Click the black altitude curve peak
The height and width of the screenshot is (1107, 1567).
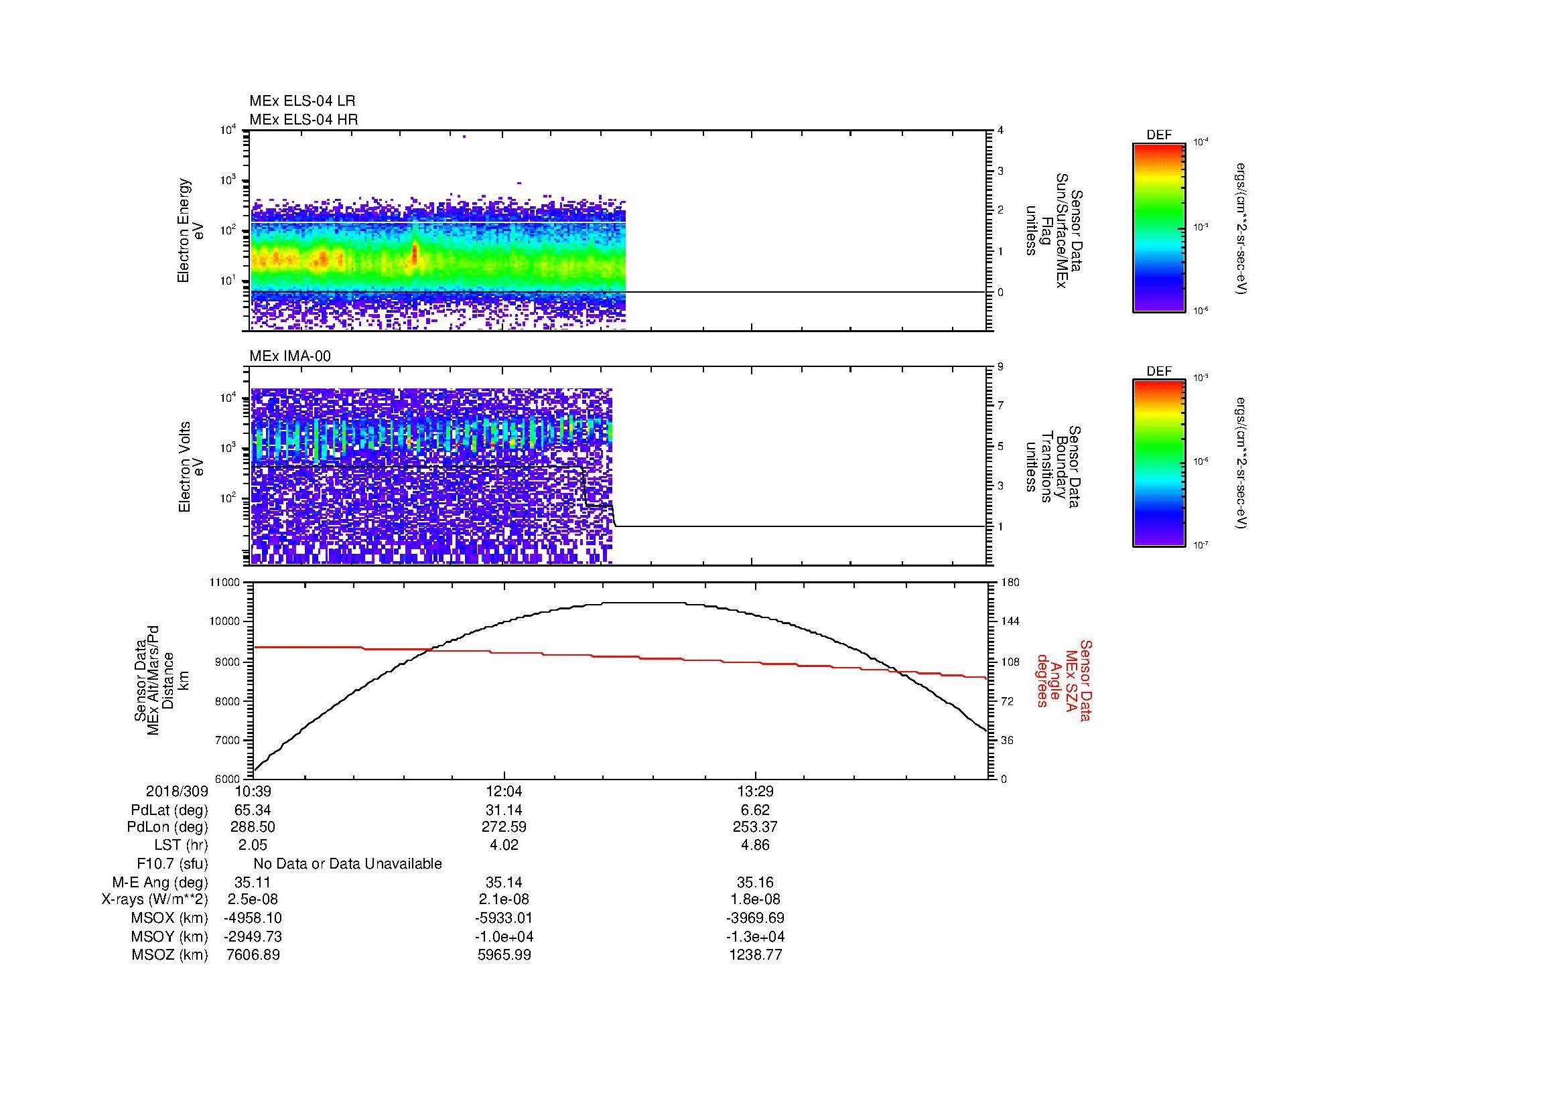645,603
